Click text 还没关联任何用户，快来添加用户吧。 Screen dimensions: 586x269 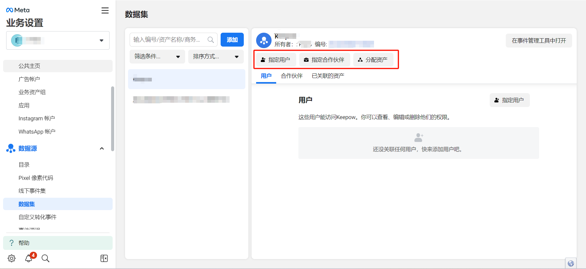(418, 149)
